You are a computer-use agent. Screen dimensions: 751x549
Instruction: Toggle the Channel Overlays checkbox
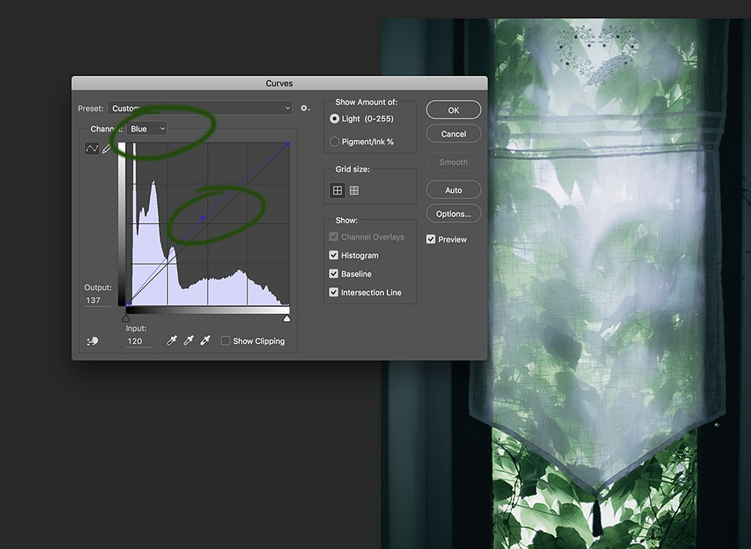334,237
